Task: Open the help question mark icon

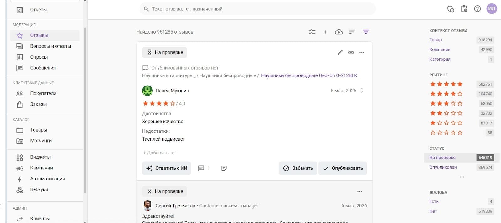Action: coord(477,9)
